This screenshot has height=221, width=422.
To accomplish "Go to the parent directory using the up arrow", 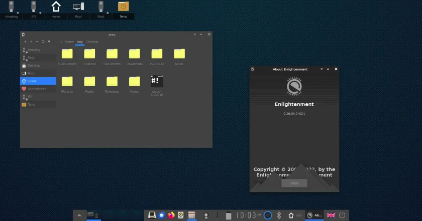I will coord(37,42).
